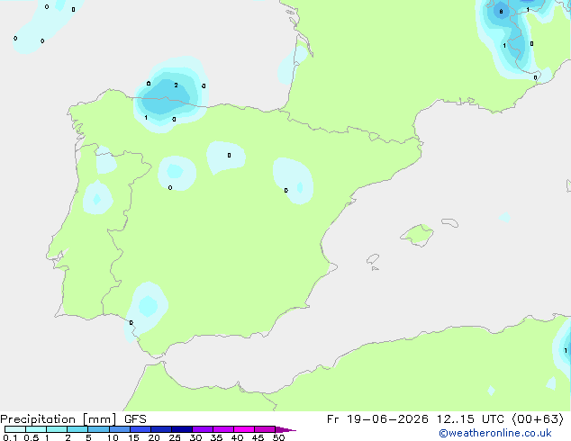The image size is (571, 441).
Task: Click Menorca island outline on the map
Action: (450, 222)
